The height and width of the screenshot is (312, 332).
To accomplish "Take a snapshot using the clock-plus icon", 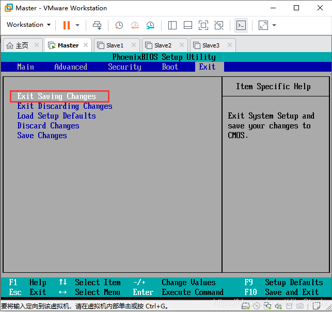I will (x=119, y=25).
